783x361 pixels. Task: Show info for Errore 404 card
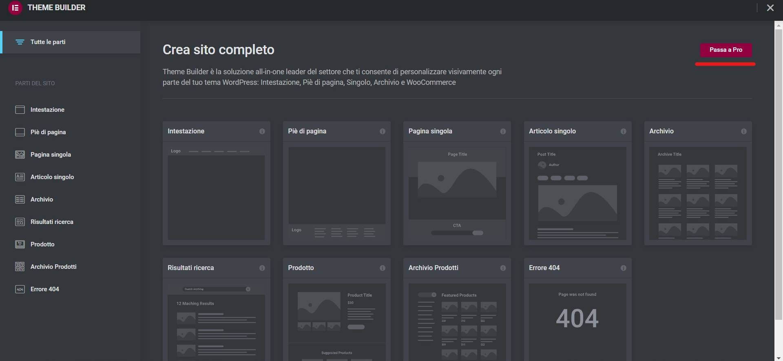pyautogui.click(x=623, y=268)
